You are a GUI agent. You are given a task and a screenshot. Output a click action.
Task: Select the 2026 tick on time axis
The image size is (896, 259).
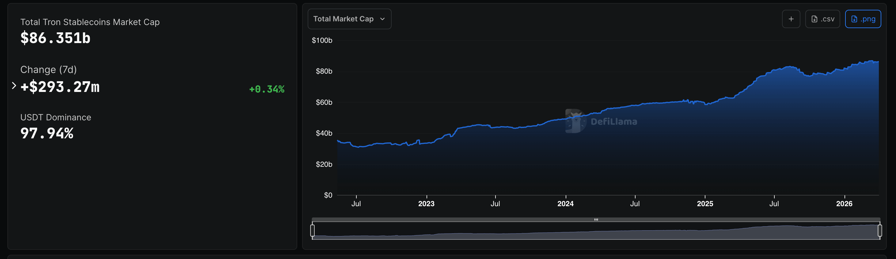pos(844,203)
